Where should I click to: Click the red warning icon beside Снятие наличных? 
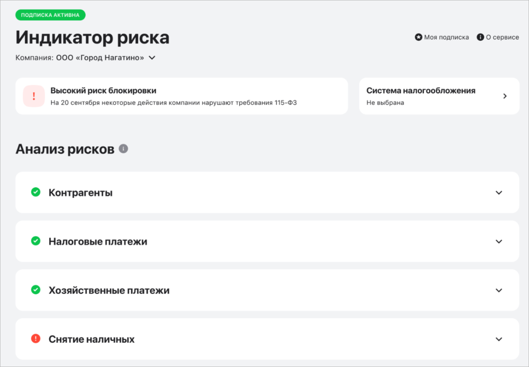coord(36,339)
